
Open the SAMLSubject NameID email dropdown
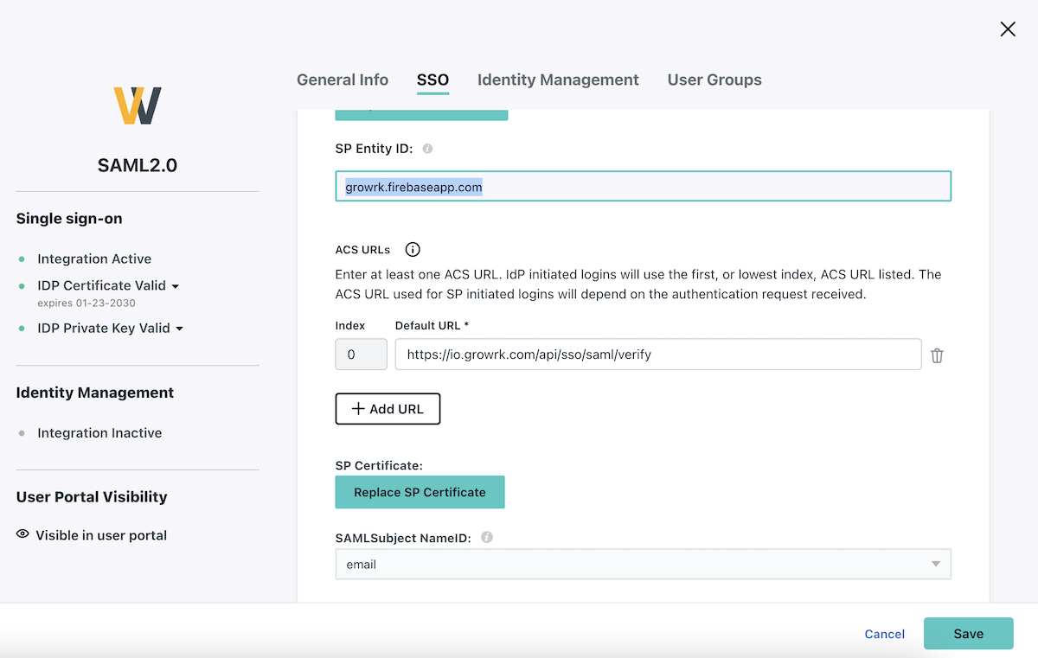643,565
